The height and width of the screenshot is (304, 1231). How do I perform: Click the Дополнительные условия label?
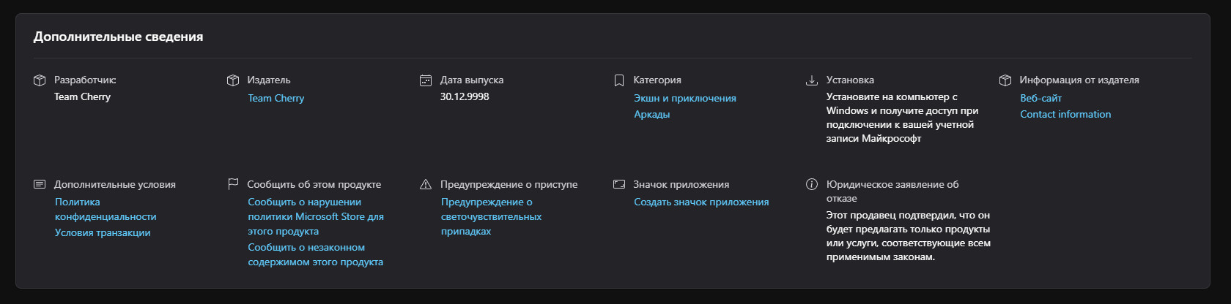[x=115, y=184]
